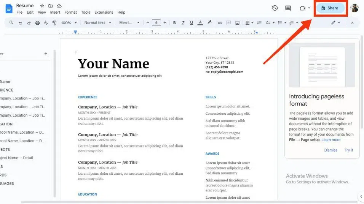Open the File menu

(x=19, y=12)
